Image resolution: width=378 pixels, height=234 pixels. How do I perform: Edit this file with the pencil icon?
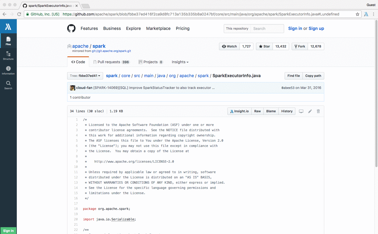coord(310,111)
